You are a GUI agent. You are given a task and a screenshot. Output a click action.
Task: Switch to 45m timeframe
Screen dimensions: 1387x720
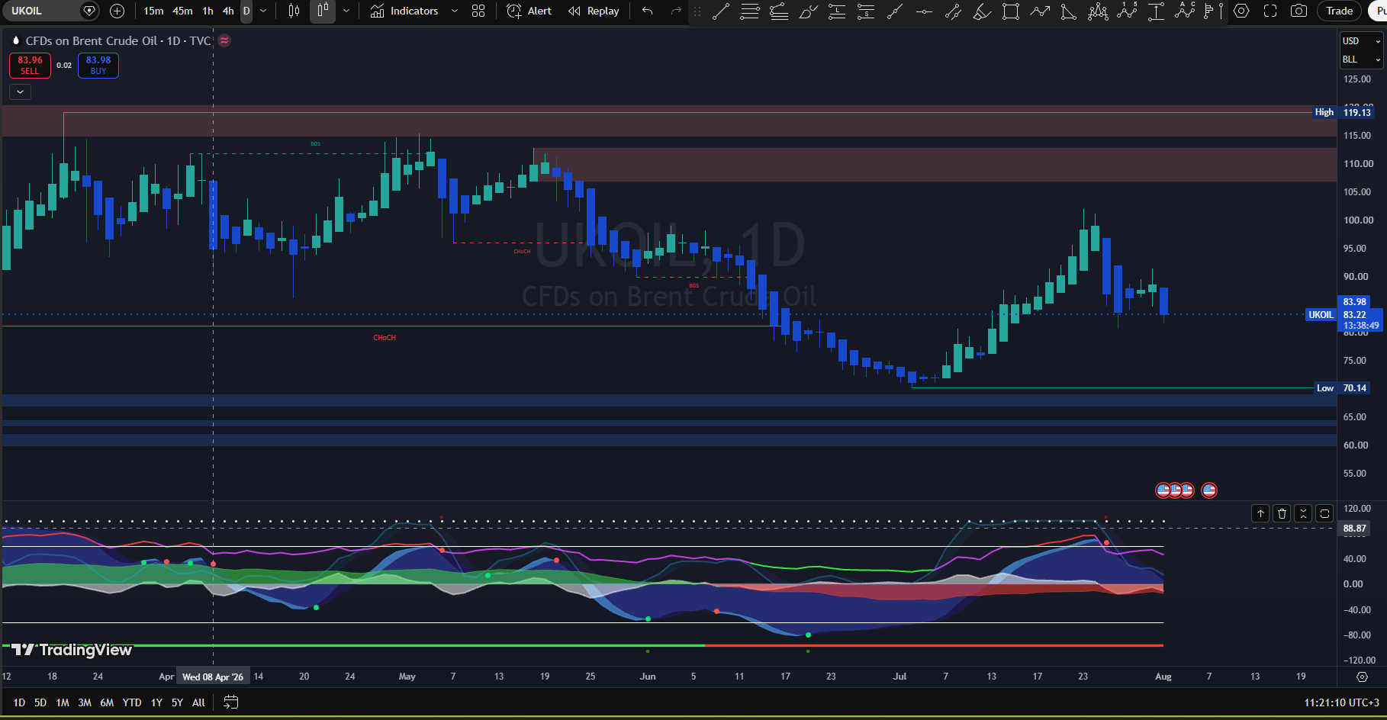click(x=182, y=11)
